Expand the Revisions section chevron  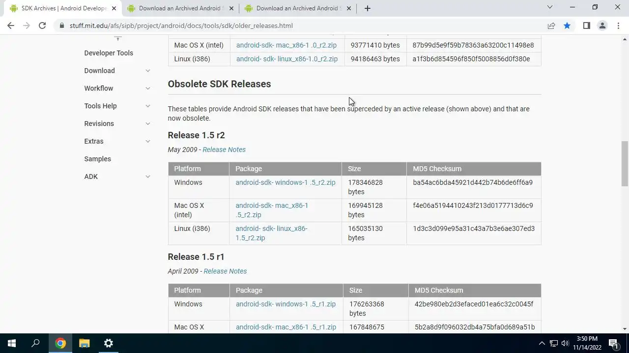[x=147, y=124]
